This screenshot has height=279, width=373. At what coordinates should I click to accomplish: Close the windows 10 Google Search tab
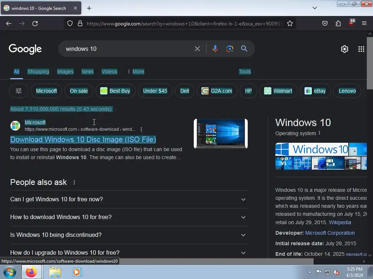(75, 8)
